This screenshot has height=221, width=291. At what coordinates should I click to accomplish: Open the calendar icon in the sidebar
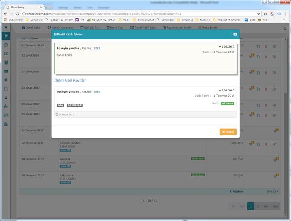6,45
